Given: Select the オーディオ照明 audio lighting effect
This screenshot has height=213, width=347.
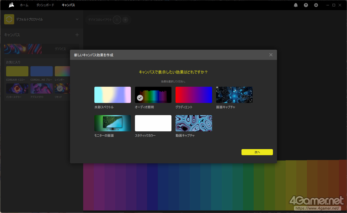Looking at the screenshot, I should tap(153, 95).
